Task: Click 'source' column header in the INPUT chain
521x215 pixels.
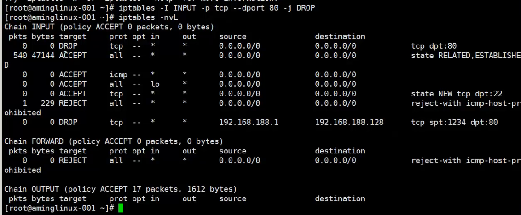Action: pos(232,36)
